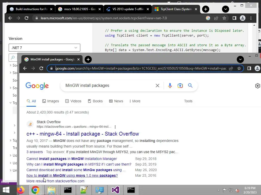Open side panel in Microsoft Learn window
The image size is (261, 195).
[234, 18]
